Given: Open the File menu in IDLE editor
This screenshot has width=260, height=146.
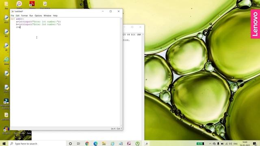Looking at the screenshot, I should (x=12, y=15).
